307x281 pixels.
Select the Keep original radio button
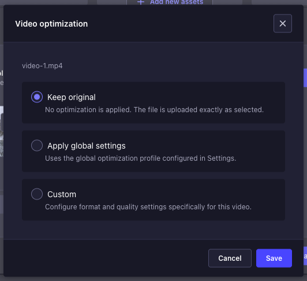coord(37,97)
